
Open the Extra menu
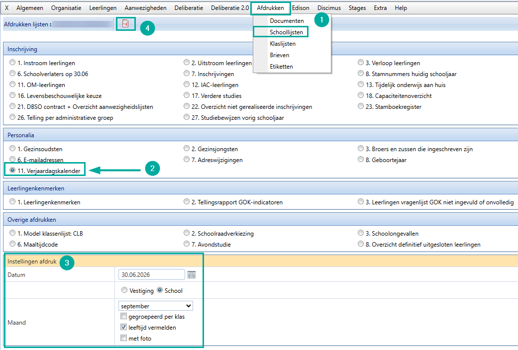380,8
